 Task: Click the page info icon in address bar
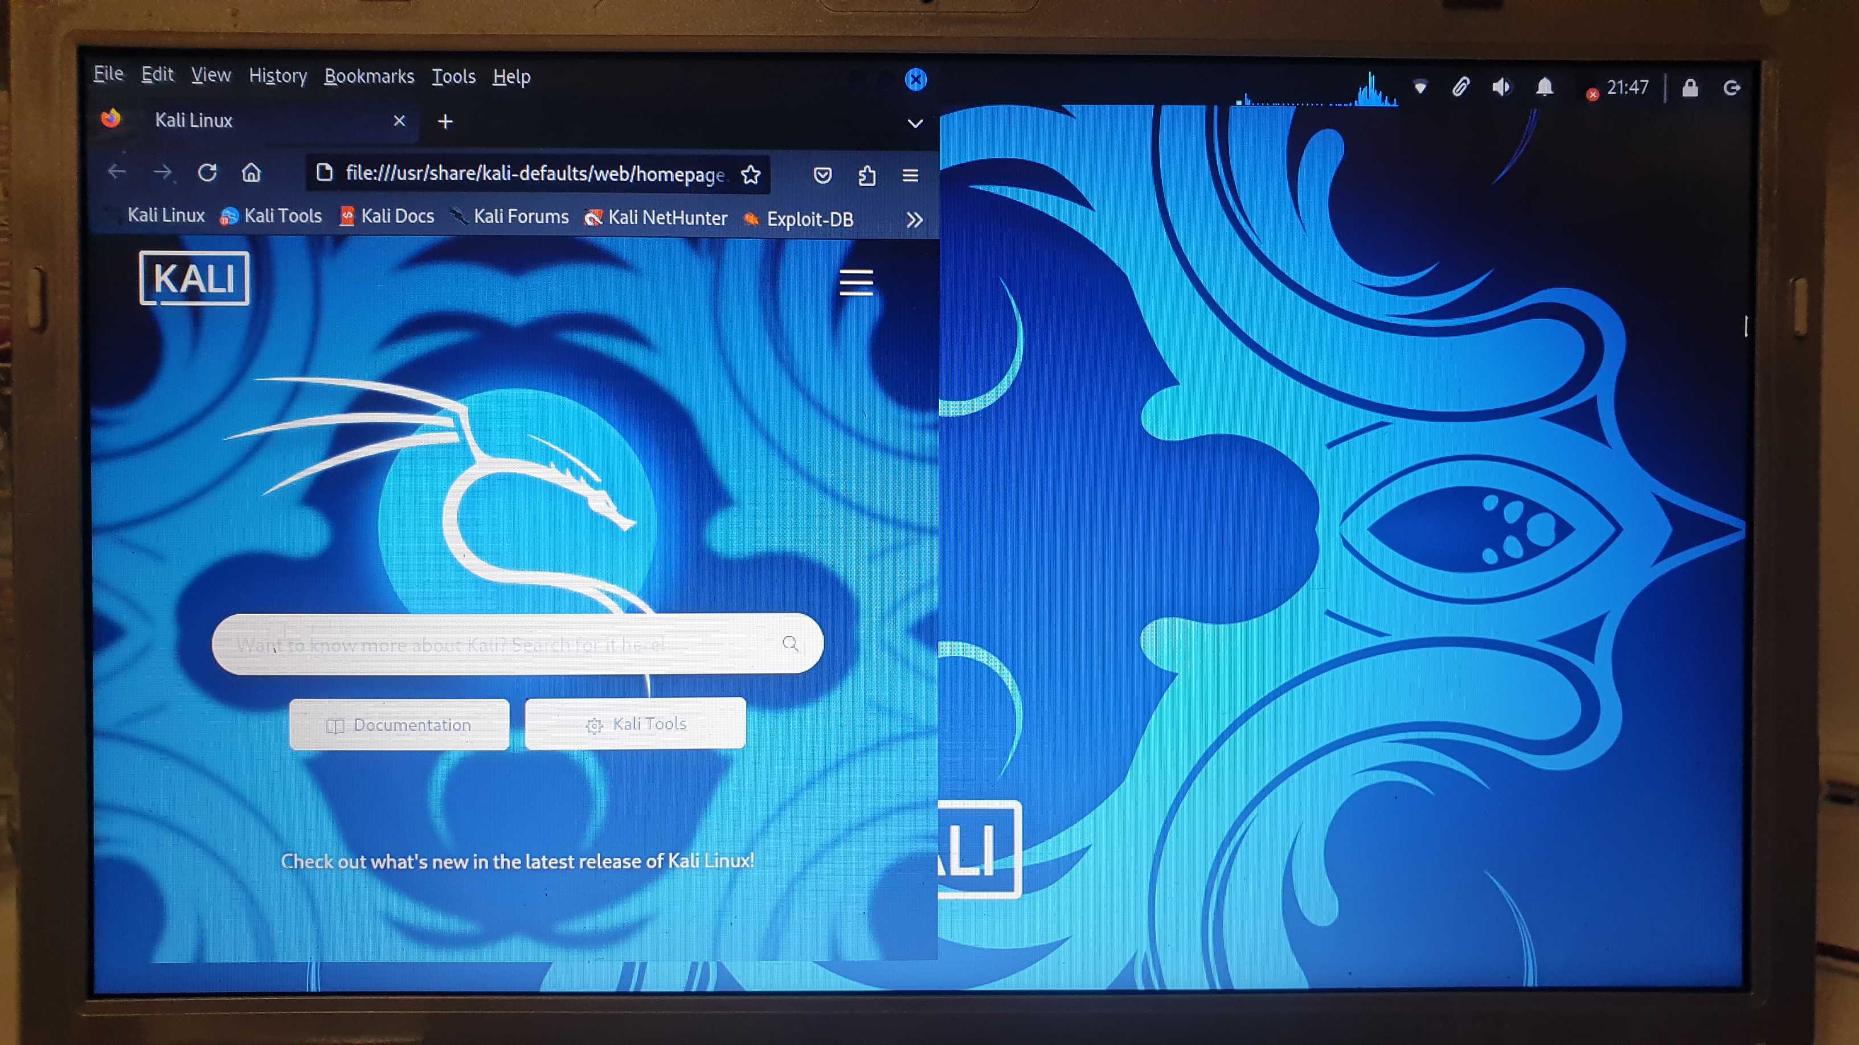point(324,172)
